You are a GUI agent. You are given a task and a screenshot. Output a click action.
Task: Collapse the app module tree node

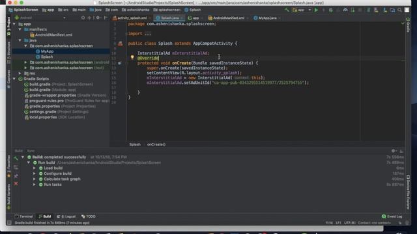14,24
